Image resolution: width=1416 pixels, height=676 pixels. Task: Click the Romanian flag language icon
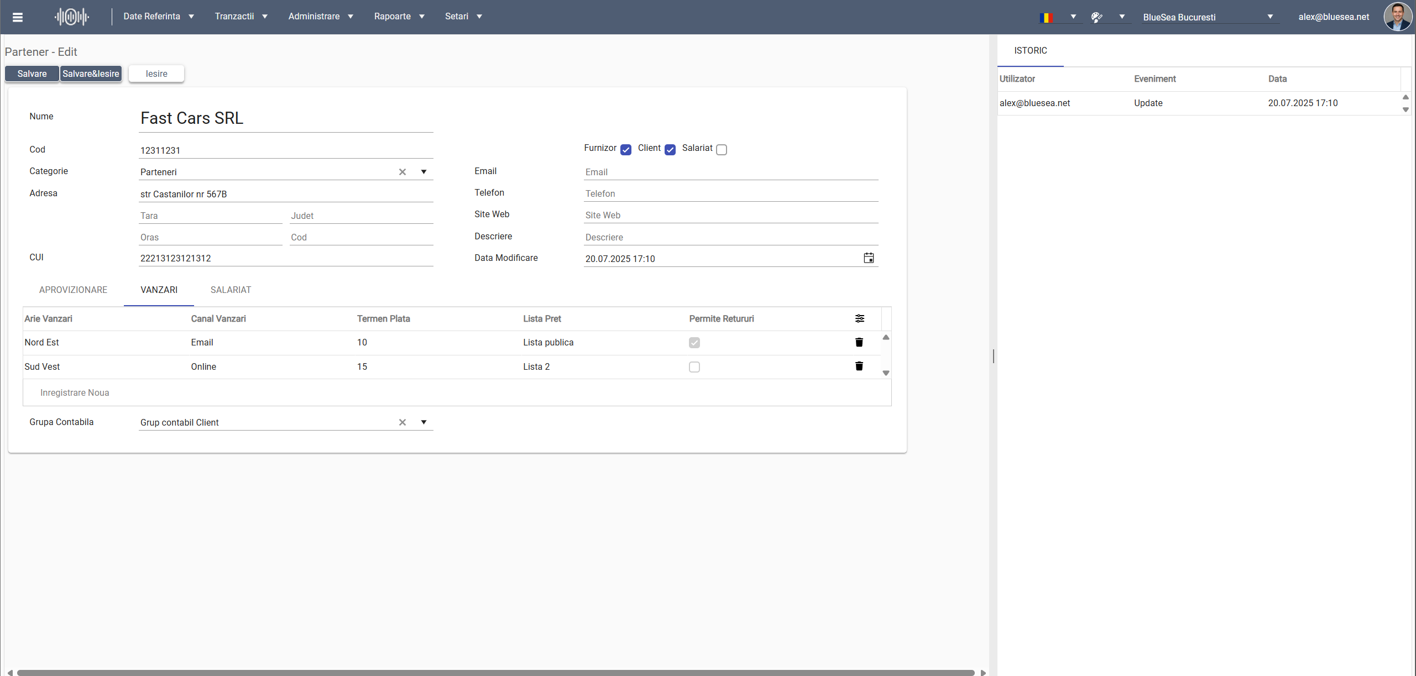(x=1046, y=17)
